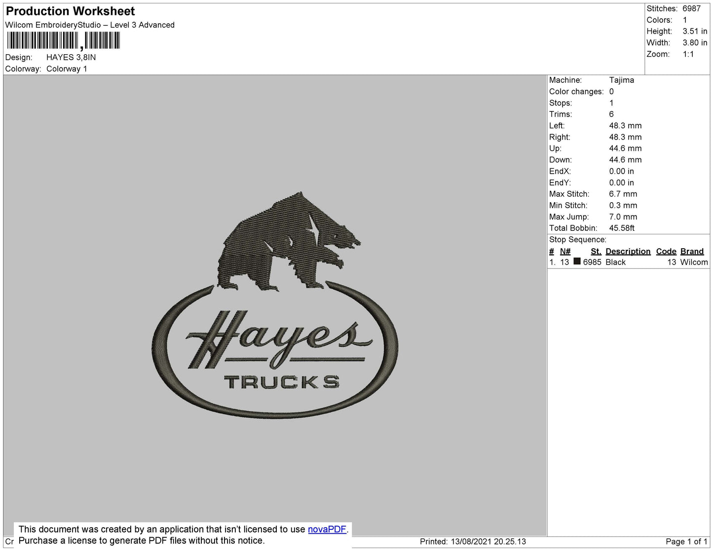
Task: Click the N# column header
Action: coord(565,251)
